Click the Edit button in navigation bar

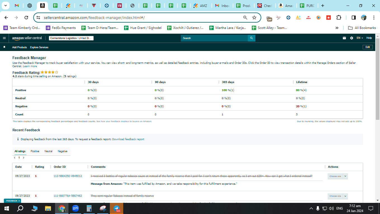click(x=368, y=47)
